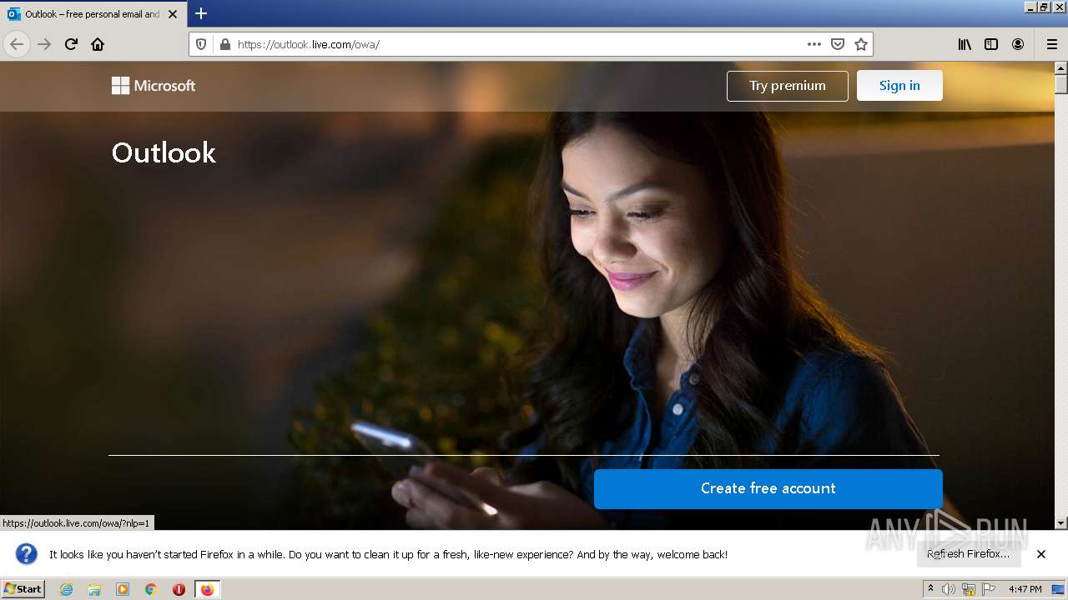Close the Outlook tab
The image size is (1068, 600).
(x=173, y=14)
